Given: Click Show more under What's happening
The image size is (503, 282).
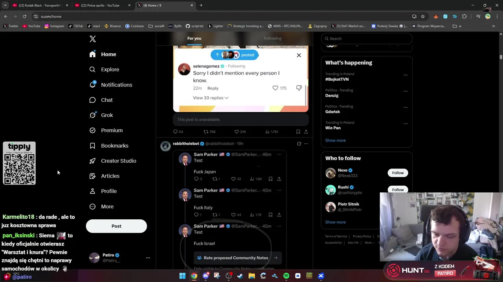Looking at the screenshot, I should coord(336,140).
